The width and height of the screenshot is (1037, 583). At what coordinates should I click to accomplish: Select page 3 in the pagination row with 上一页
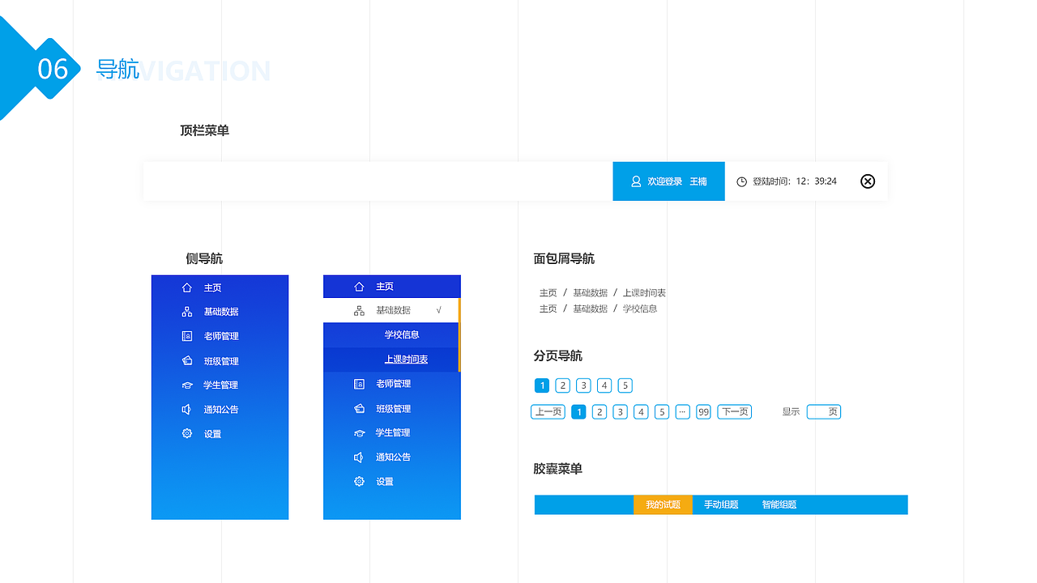pyautogui.click(x=620, y=412)
